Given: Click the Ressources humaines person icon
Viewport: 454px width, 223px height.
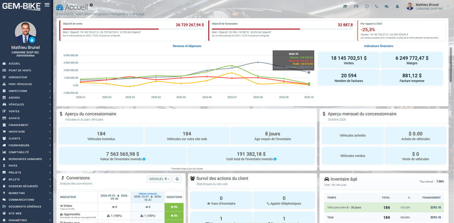Looking at the screenshot, I should tap(4, 159).
